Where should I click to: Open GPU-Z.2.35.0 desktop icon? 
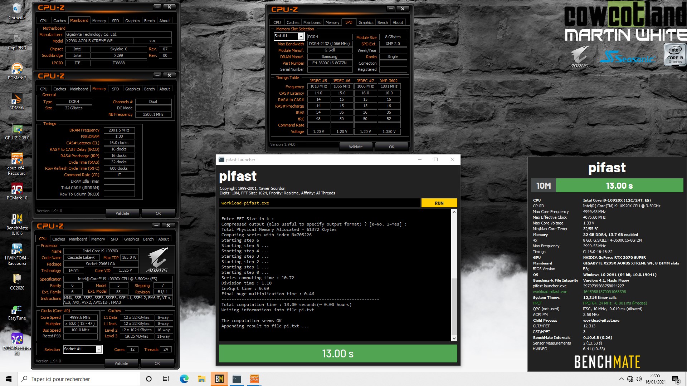(x=17, y=131)
